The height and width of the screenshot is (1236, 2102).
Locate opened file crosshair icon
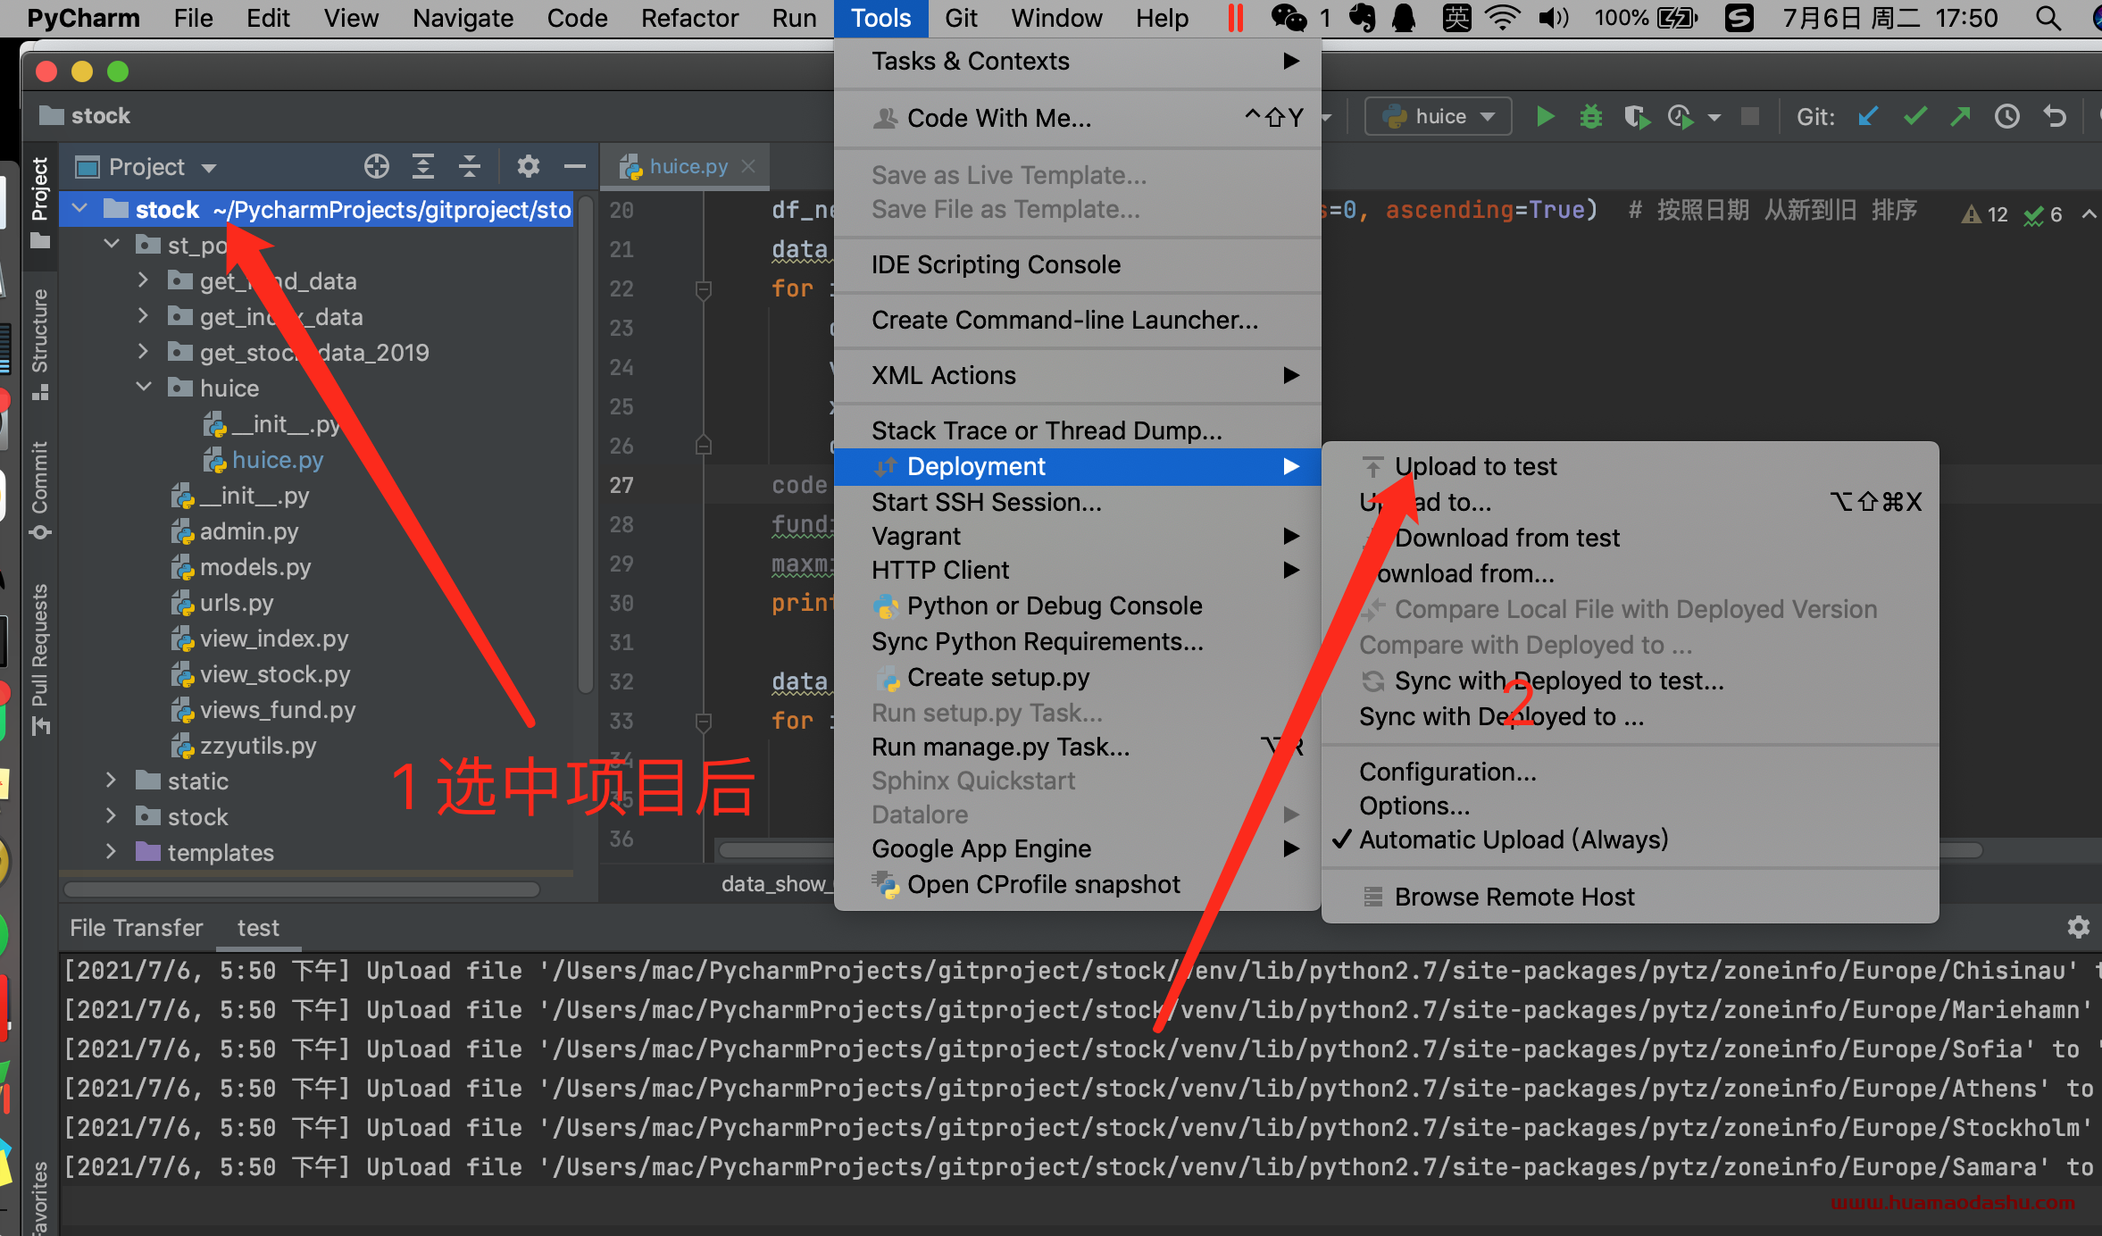click(377, 166)
